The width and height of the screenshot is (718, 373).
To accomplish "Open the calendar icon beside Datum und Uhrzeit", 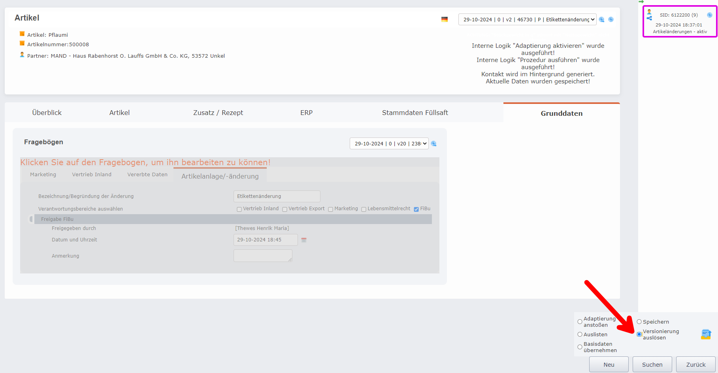I will click(x=304, y=239).
